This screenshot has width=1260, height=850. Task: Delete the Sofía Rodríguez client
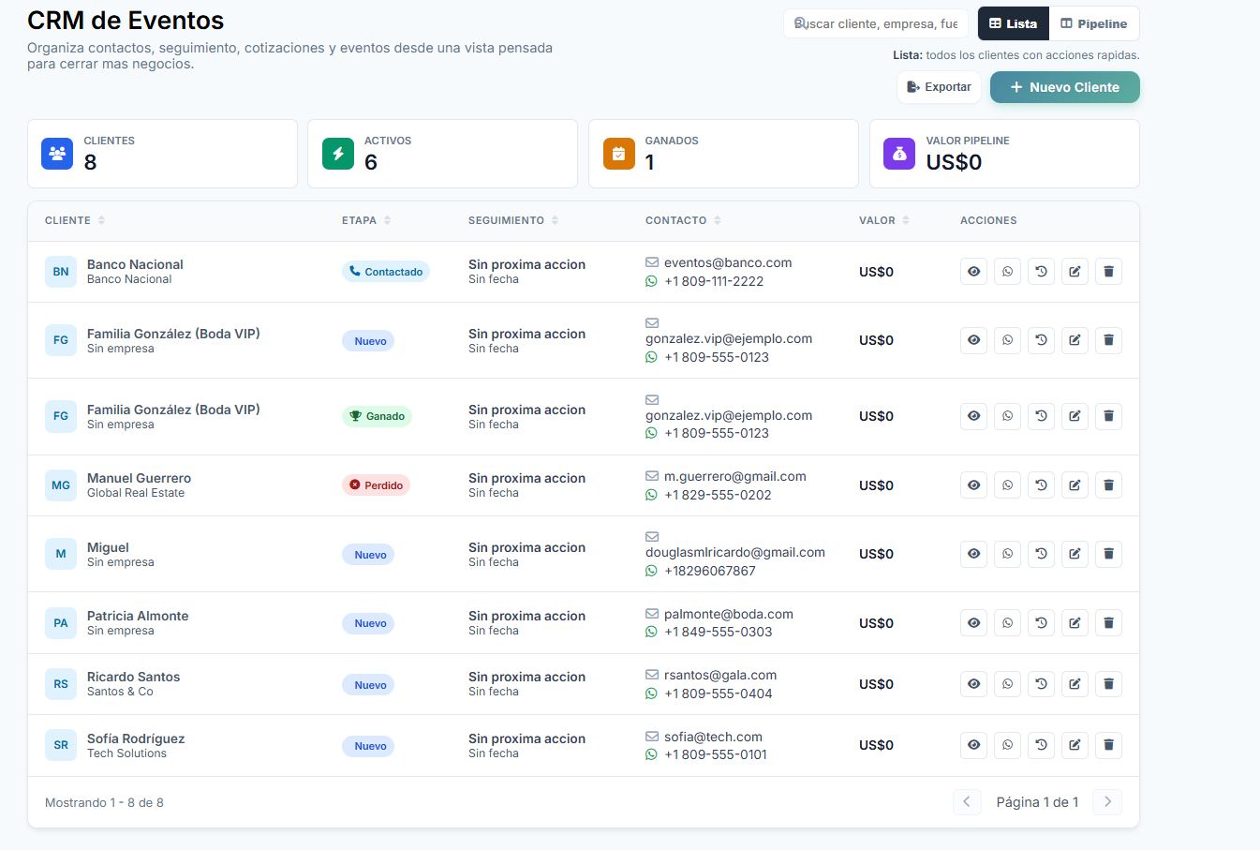[1108, 745]
